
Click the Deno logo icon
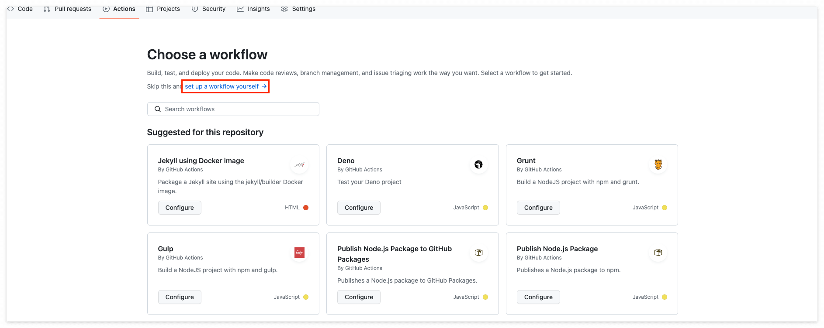(x=479, y=165)
